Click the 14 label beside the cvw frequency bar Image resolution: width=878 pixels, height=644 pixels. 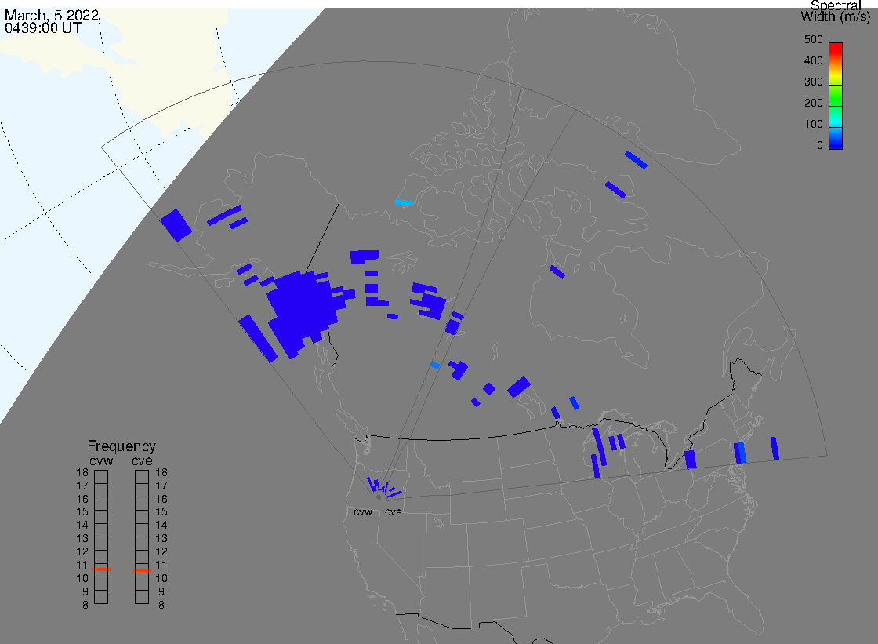click(82, 526)
